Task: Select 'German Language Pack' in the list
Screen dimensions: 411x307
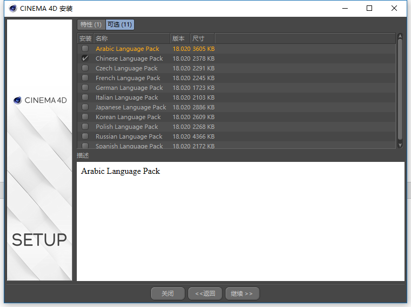Action: click(x=129, y=88)
